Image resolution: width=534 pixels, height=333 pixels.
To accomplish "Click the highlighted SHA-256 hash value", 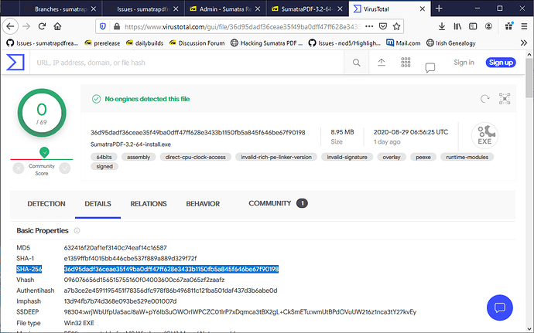I will point(171,269).
